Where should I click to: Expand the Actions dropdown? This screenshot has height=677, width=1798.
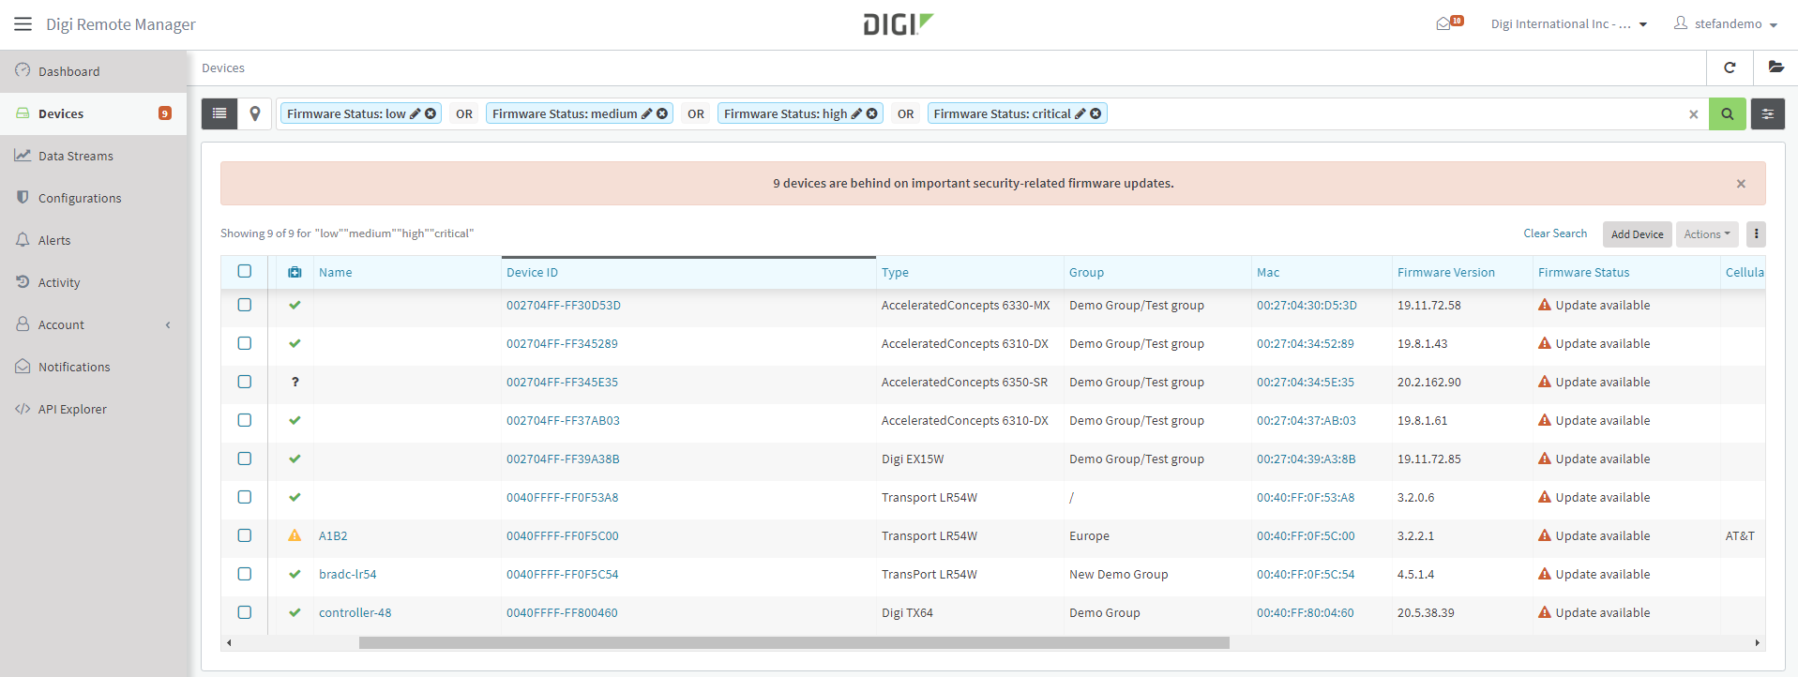pos(1707,234)
